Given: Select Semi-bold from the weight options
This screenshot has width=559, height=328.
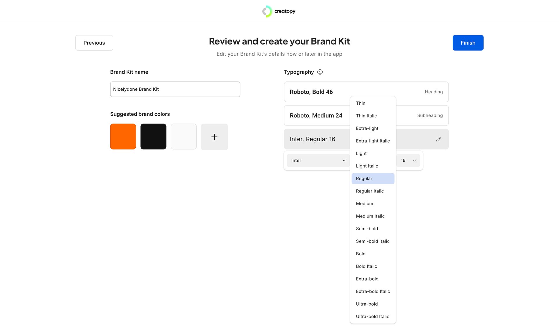Looking at the screenshot, I should [x=367, y=229].
